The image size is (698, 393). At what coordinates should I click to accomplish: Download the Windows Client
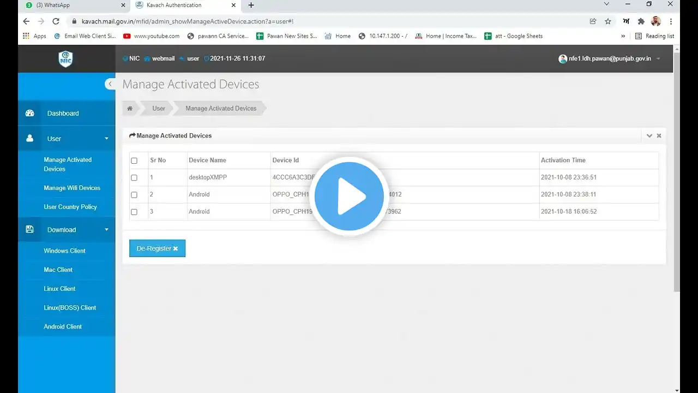(x=64, y=251)
